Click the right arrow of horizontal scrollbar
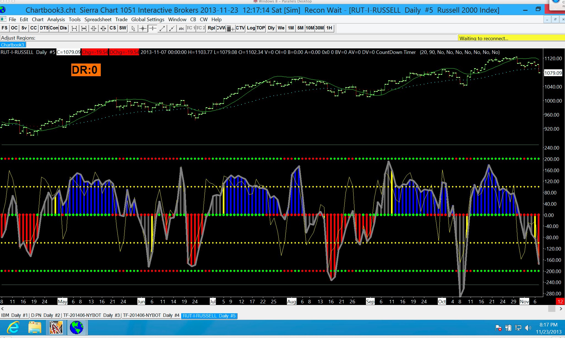565x338 pixels. pos(561,309)
